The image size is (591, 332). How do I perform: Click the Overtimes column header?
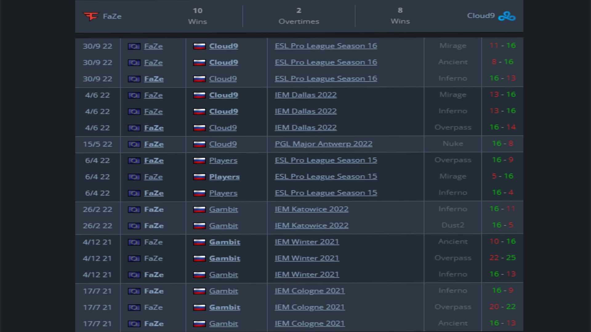(x=299, y=16)
